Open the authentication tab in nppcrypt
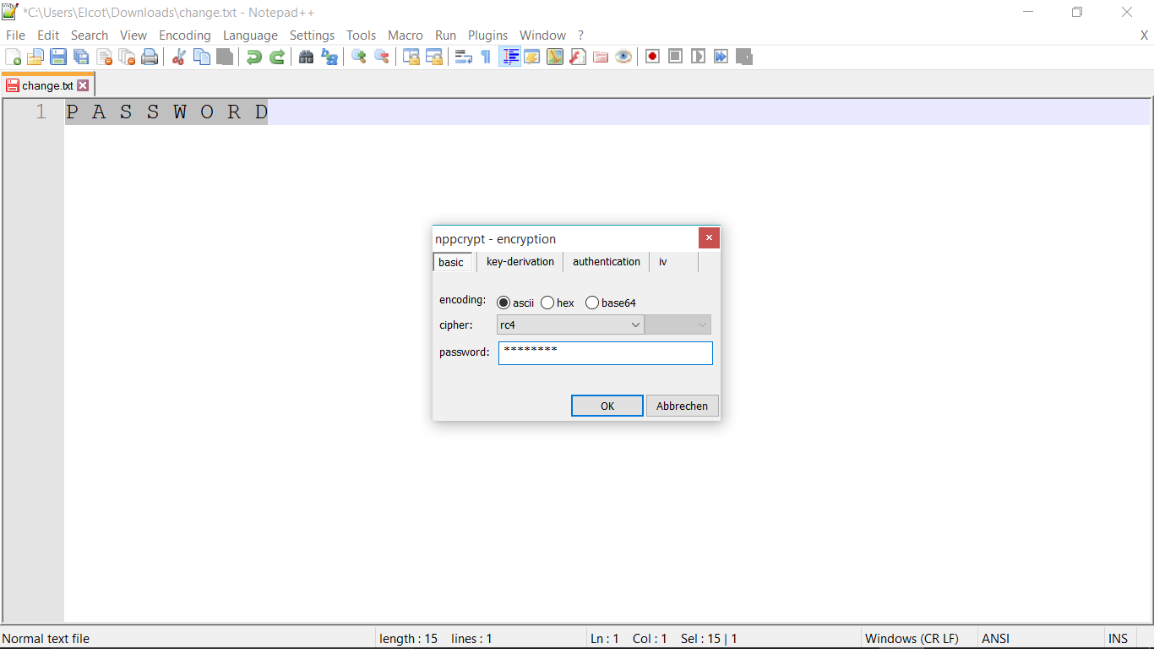 tap(606, 262)
